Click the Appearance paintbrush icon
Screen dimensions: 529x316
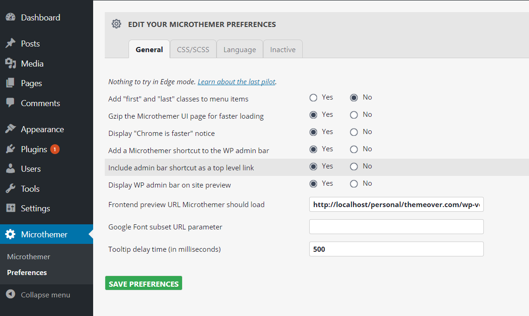(10, 129)
